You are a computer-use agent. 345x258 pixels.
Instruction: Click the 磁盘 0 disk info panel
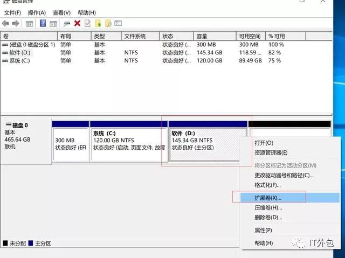point(26,141)
